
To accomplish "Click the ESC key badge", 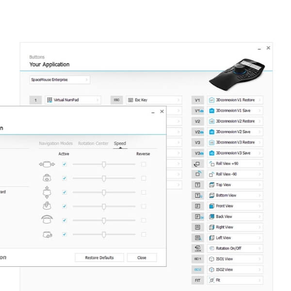I will (x=116, y=100).
